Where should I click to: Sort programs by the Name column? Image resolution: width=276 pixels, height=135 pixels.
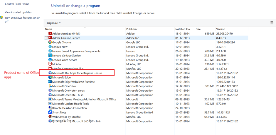click(85, 29)
